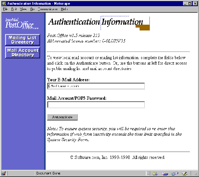Open the File menu

click(5, 9)
